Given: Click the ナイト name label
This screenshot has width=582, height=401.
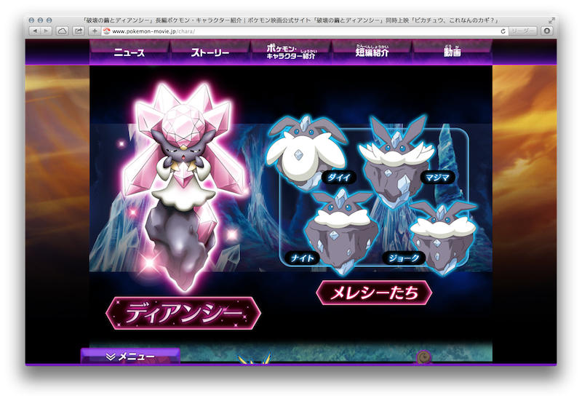Looking at the screenshot, I should [303, 258].
